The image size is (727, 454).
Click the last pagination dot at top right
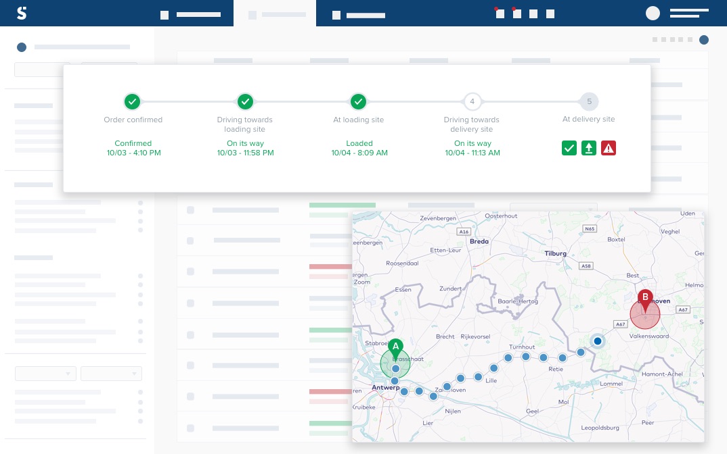pyautogui.click(x=703, y=40)
